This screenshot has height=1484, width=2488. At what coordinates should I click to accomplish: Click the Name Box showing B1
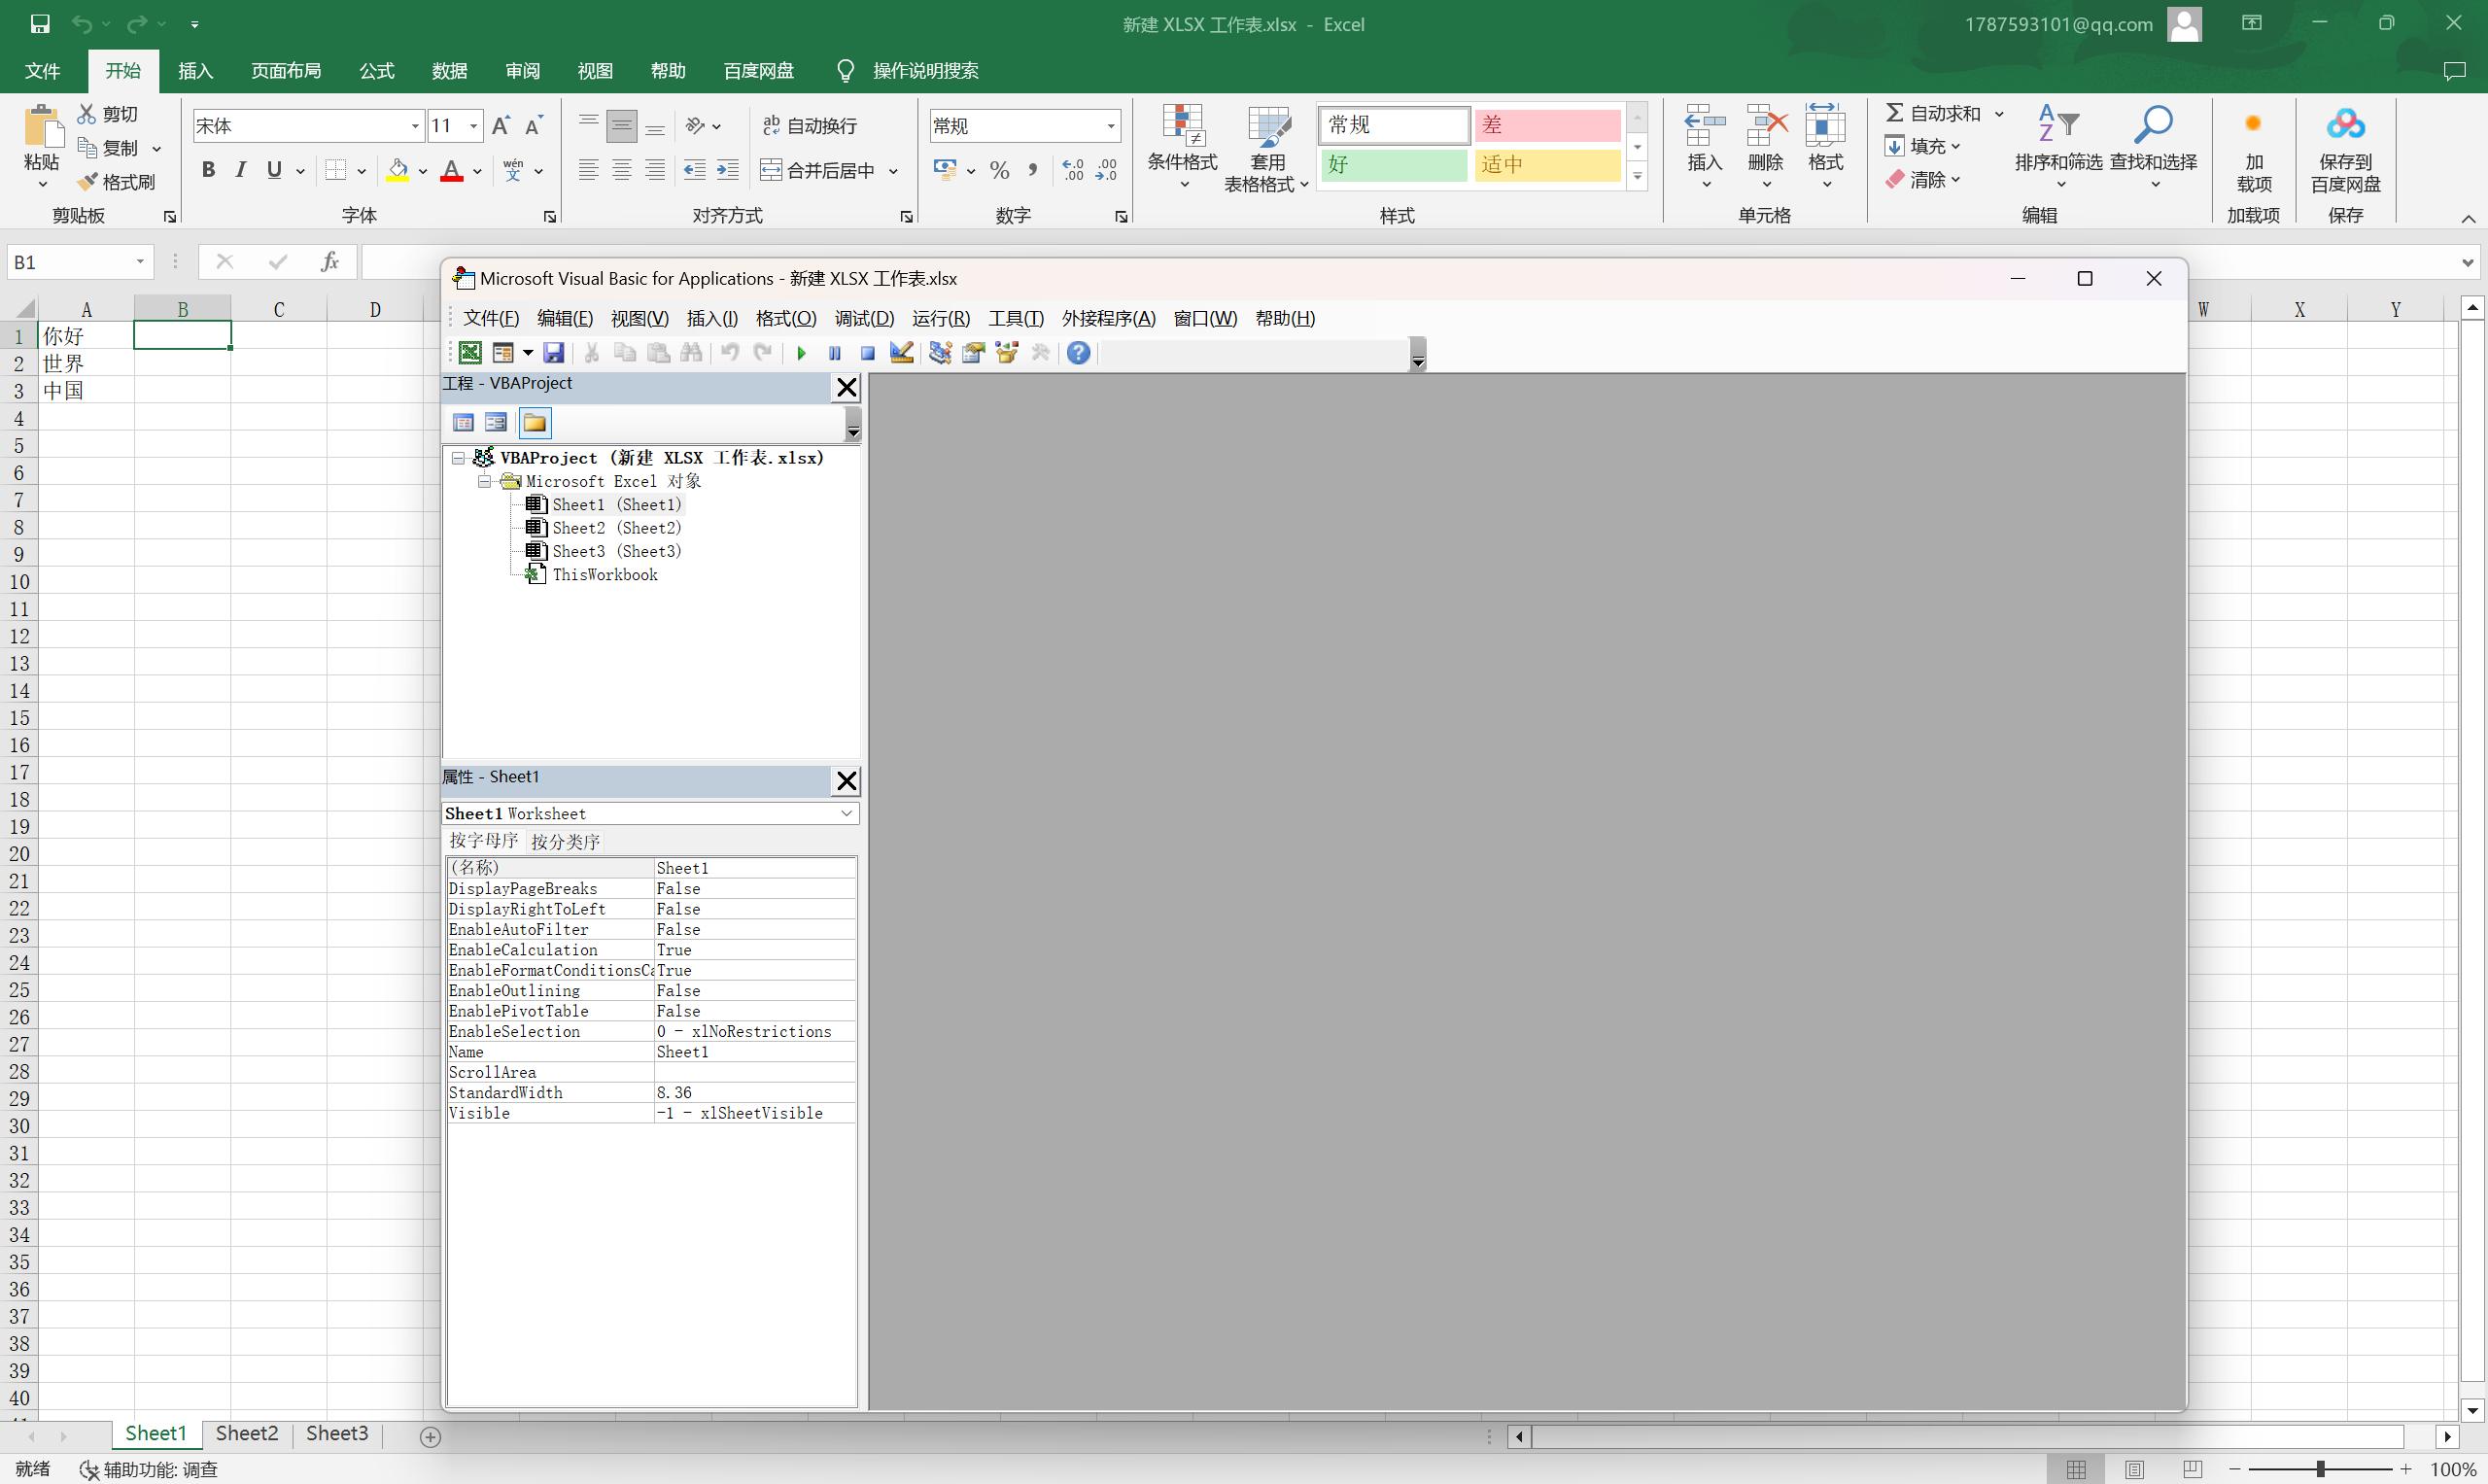click(80, 262)
